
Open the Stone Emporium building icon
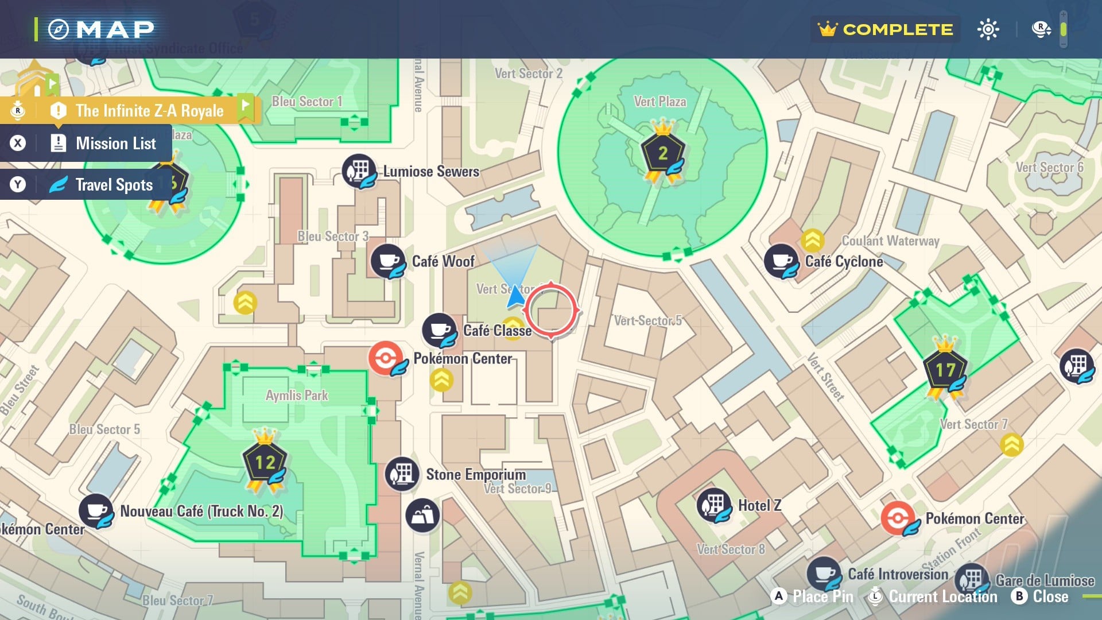click(402, 474)
